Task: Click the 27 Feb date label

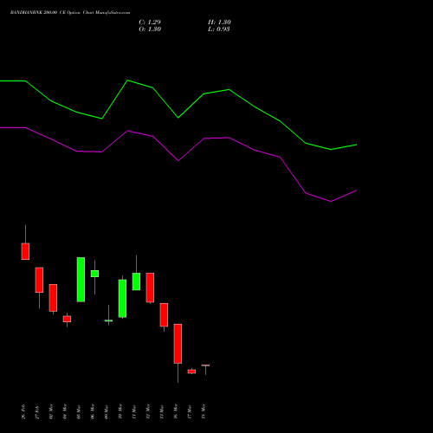Action: (x=37, y=412)
